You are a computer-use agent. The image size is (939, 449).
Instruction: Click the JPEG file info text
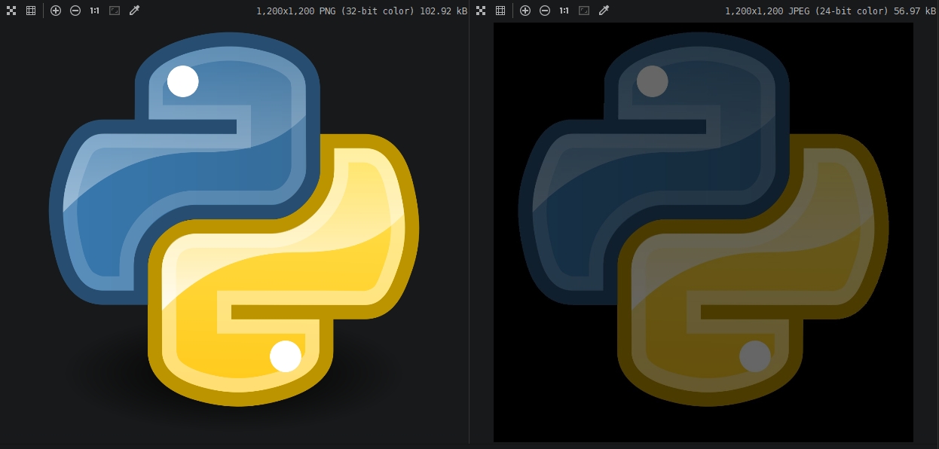coord(829,11)
